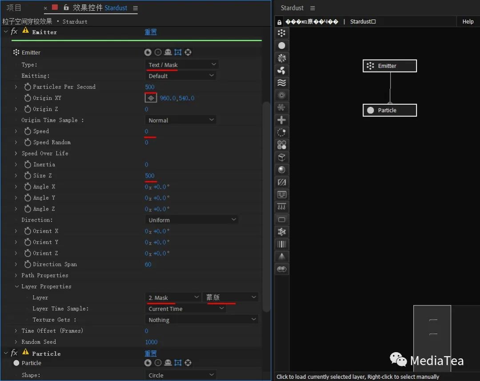Add a Field node (concentric rings icon)
Screen dimensions: 480x381
pyautogui.click(x=282, y=95)
